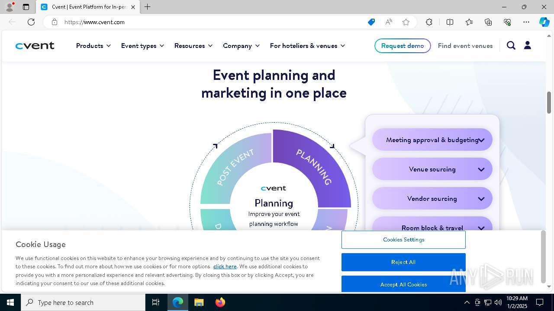554x311 pixels.
Task: Open the taskbar clock and date
Action: click(517, 302)
